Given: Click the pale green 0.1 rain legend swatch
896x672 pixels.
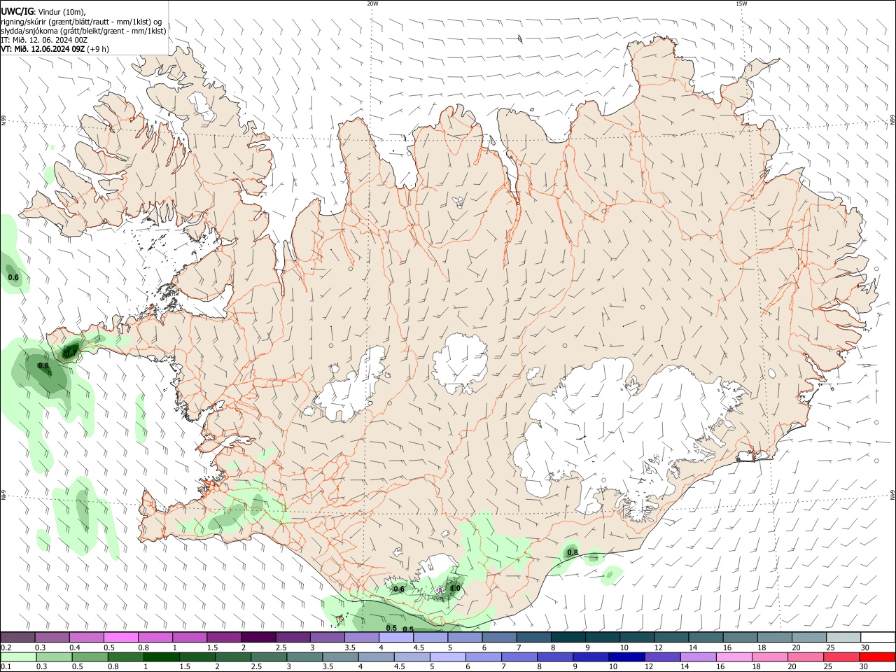Looking at the screenshot, I should click(x=18, y=657).
